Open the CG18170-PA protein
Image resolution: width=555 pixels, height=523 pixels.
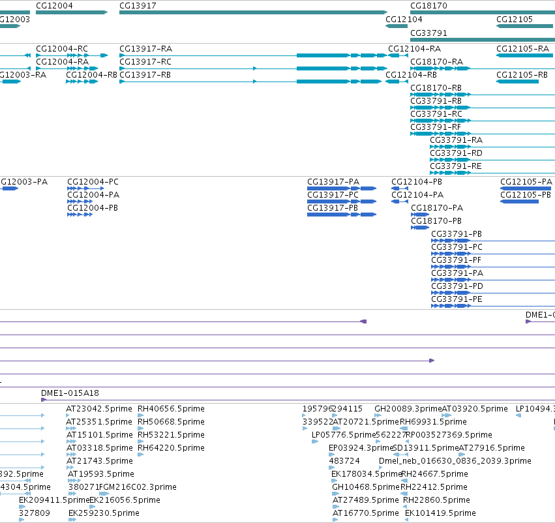437,208
